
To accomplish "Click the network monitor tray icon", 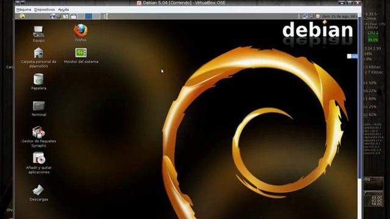I will pos(305,16).
